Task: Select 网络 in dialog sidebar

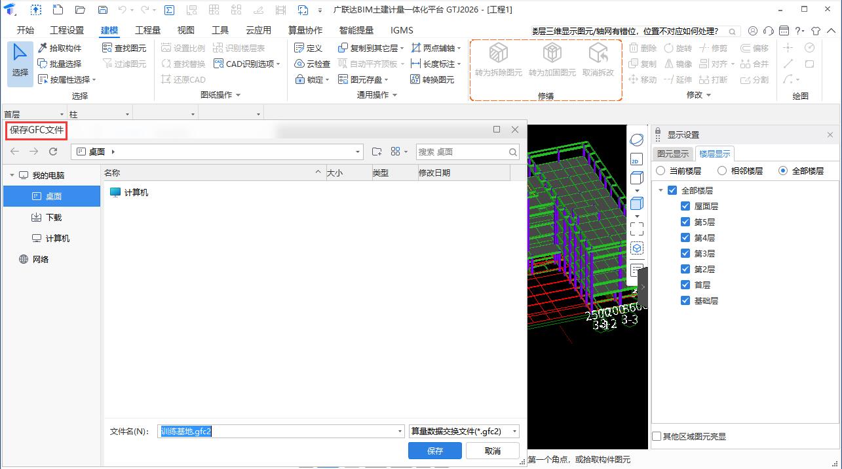Action: (52, 259)
